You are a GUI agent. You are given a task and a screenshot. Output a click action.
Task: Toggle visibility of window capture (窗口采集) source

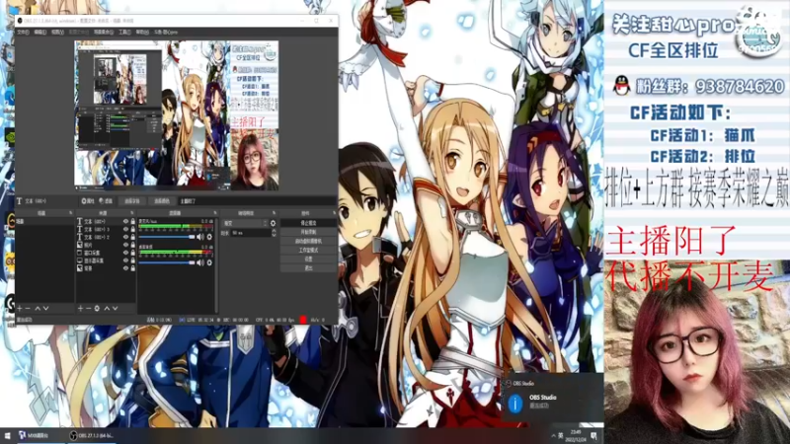[x=126, y=253]
